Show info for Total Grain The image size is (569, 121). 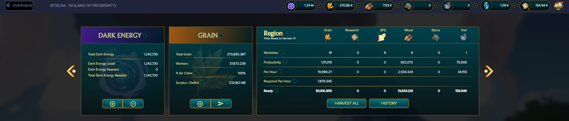[195, 54]
